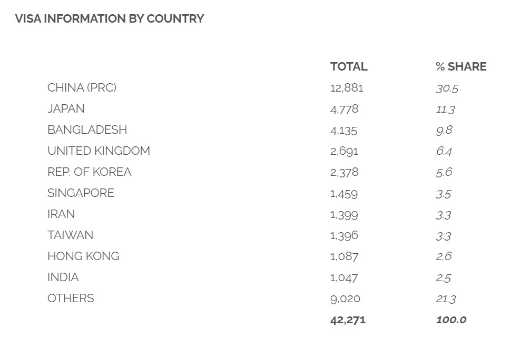
Task: Click the 'Visa Information by Country' heading
Action: point(110,19)
